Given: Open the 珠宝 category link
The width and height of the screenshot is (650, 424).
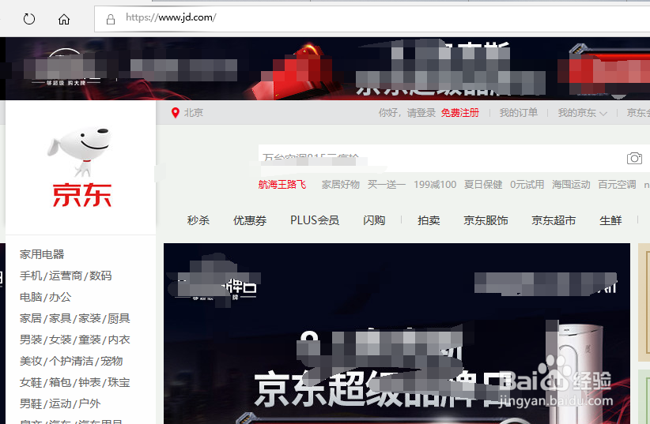Looking at the screenshot, I should [119, 382].
